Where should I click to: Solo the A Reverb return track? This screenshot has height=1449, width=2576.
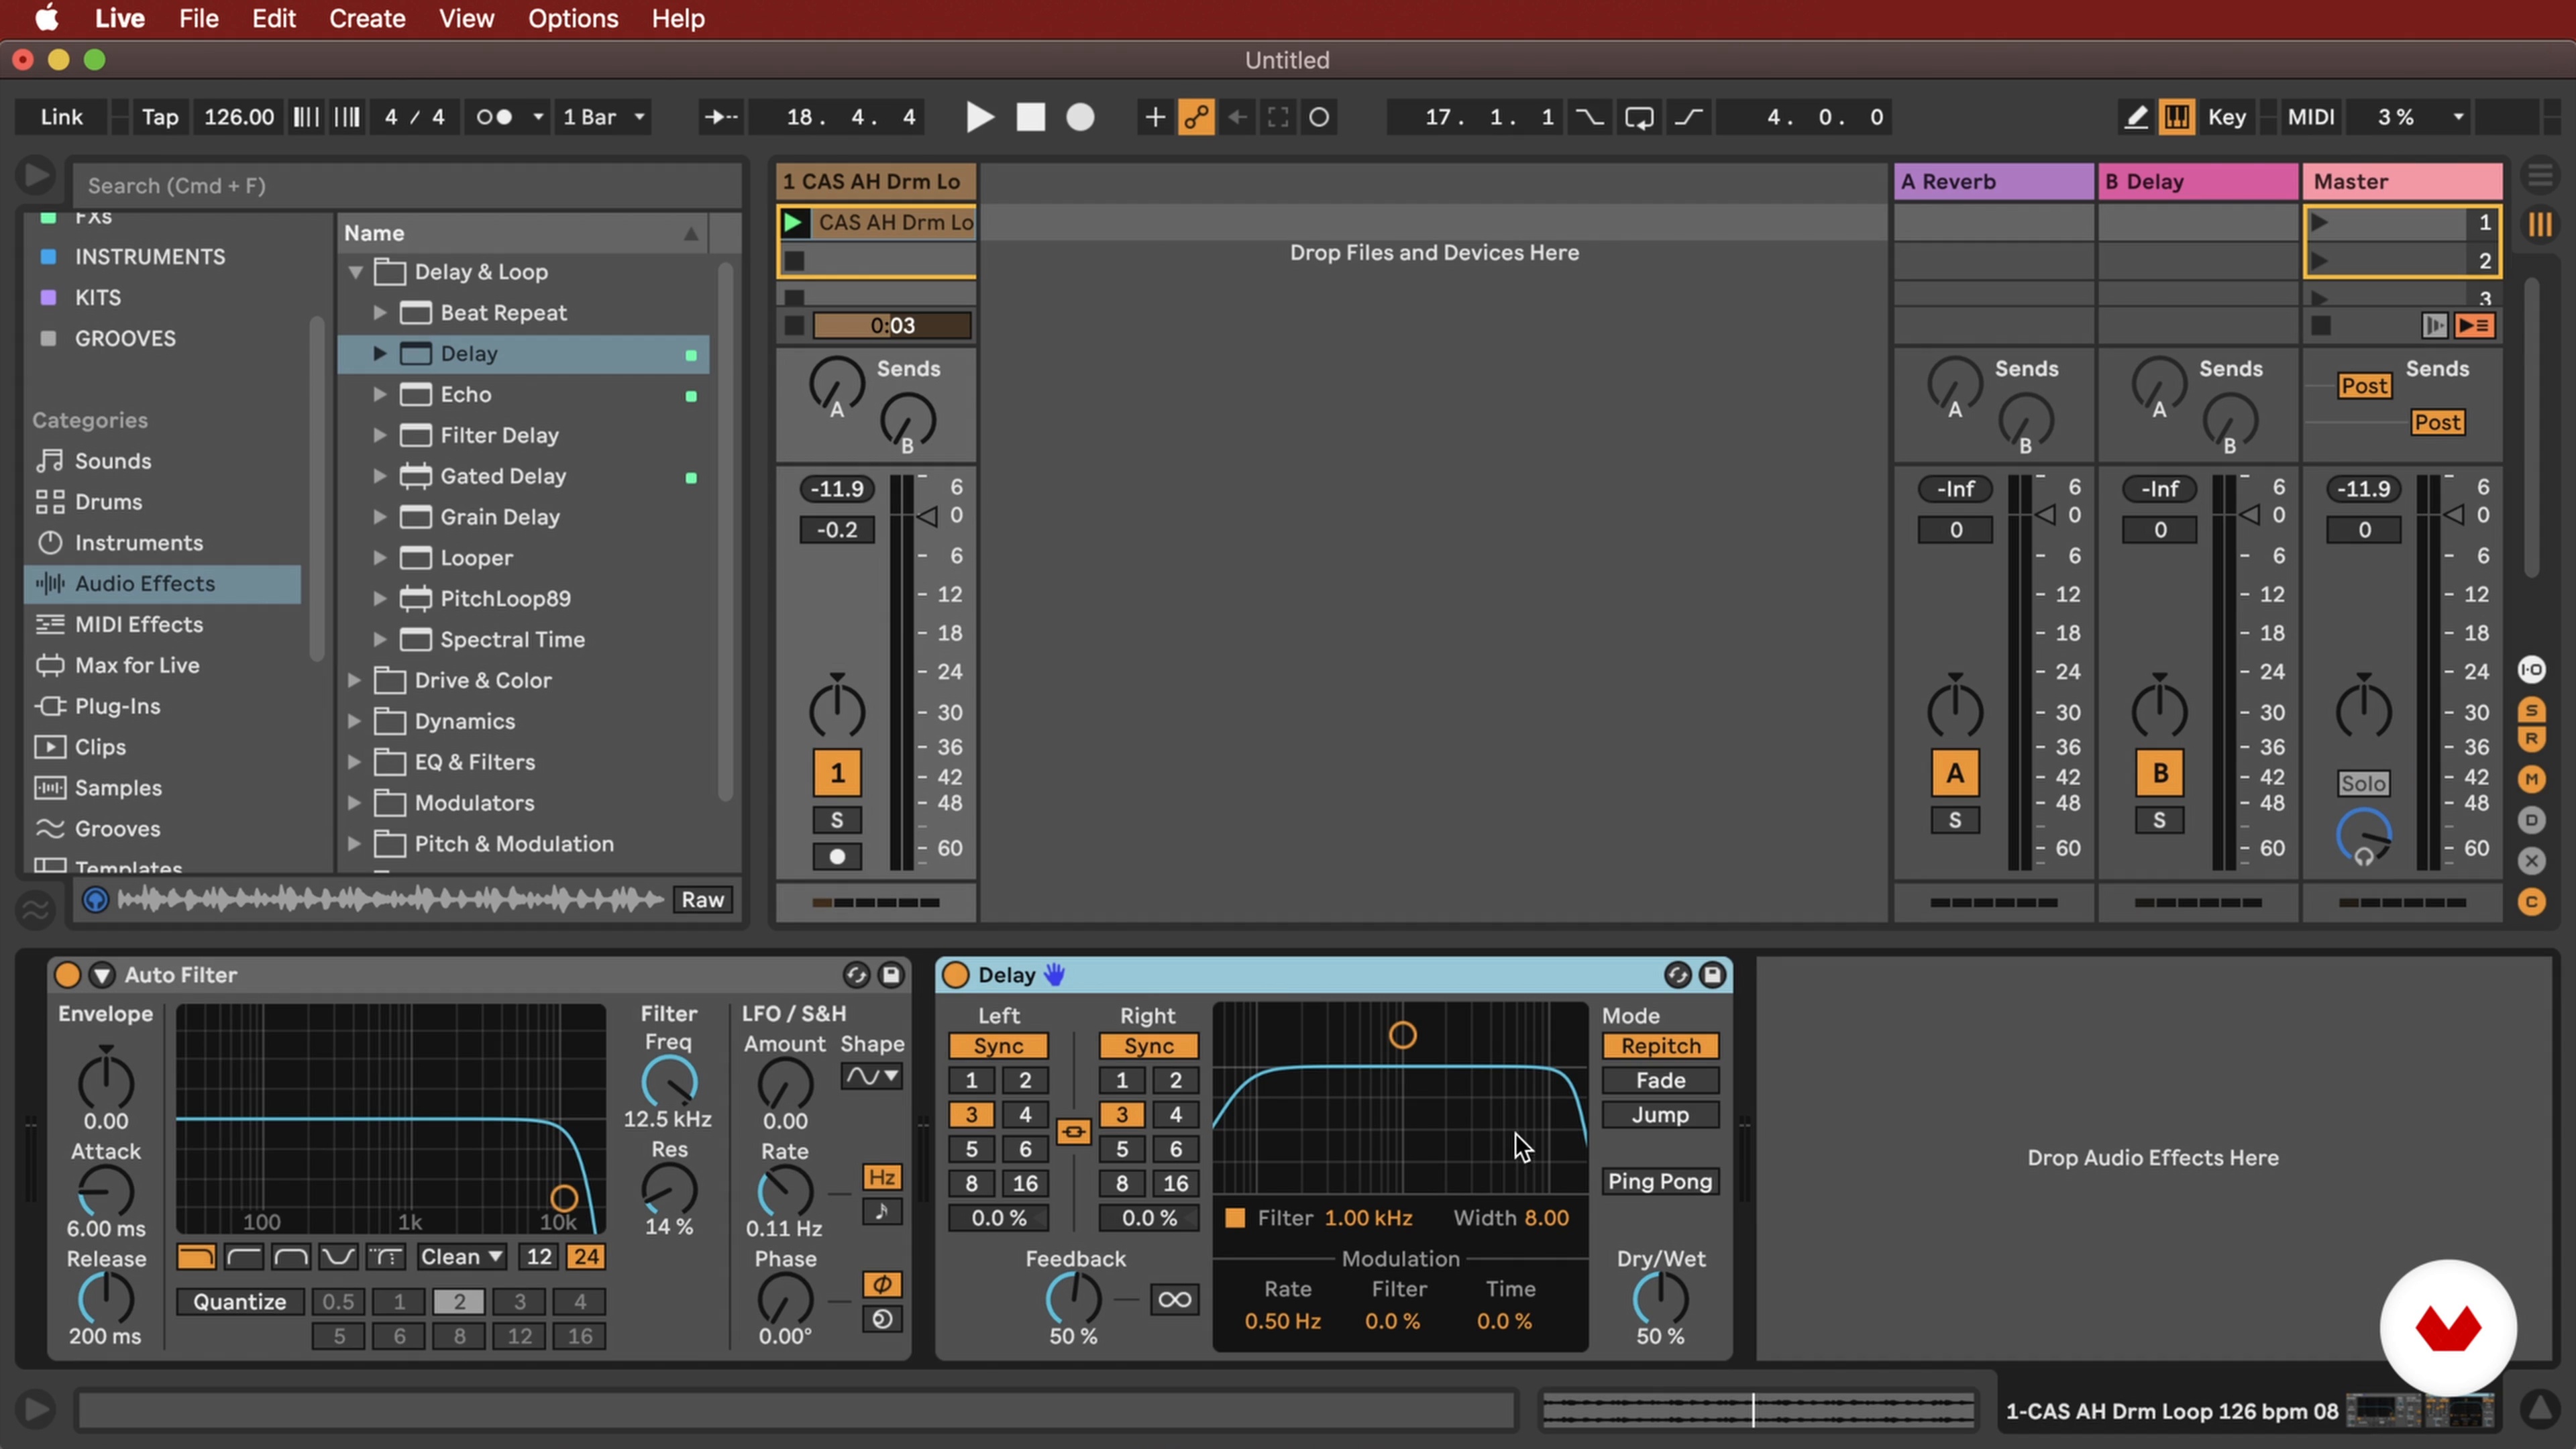1955,821
